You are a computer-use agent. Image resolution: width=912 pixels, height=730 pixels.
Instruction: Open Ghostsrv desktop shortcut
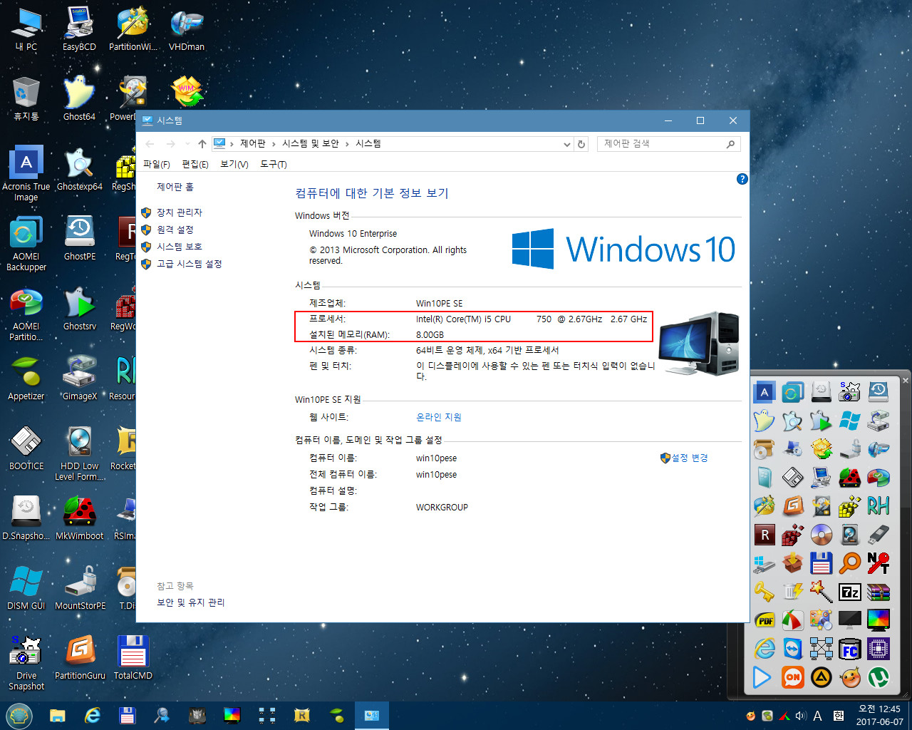pos(79,308)
